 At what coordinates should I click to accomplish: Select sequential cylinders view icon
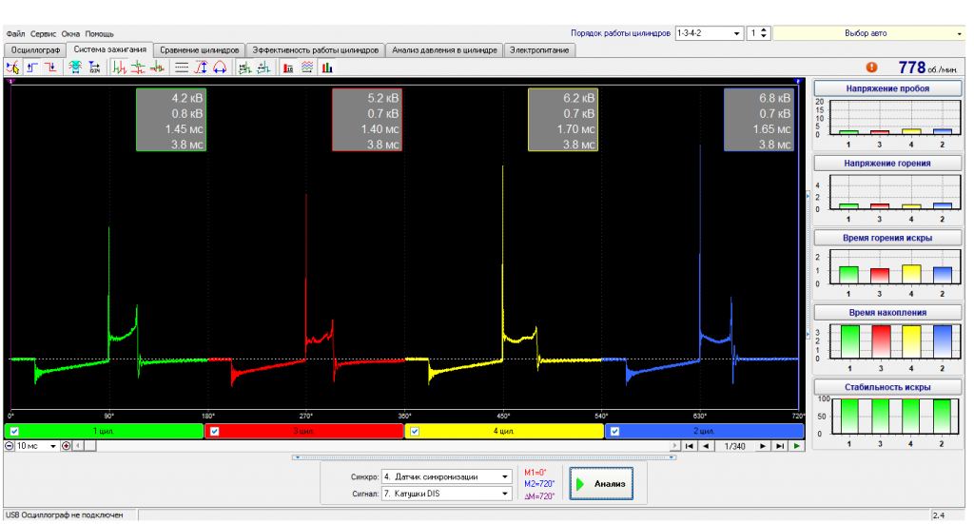pyautogui.click(x=119, y=68)
